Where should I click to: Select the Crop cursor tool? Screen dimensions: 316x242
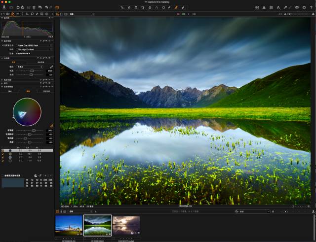(x=143, y=7)
